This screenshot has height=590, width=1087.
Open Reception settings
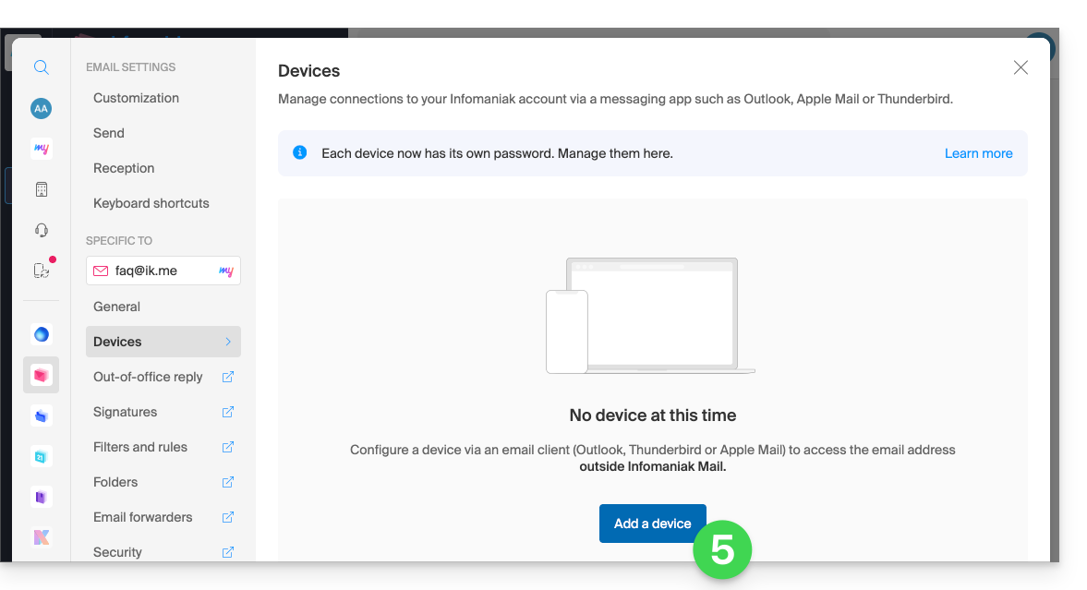[x=124, y=168]
